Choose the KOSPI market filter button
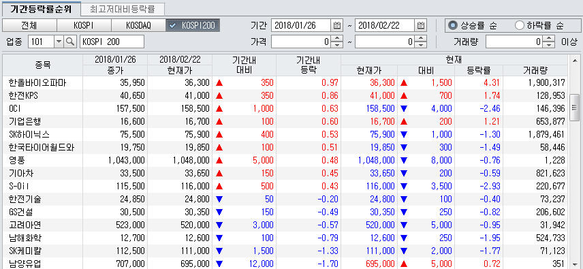 pyautogui.click(x=84, y=26)
